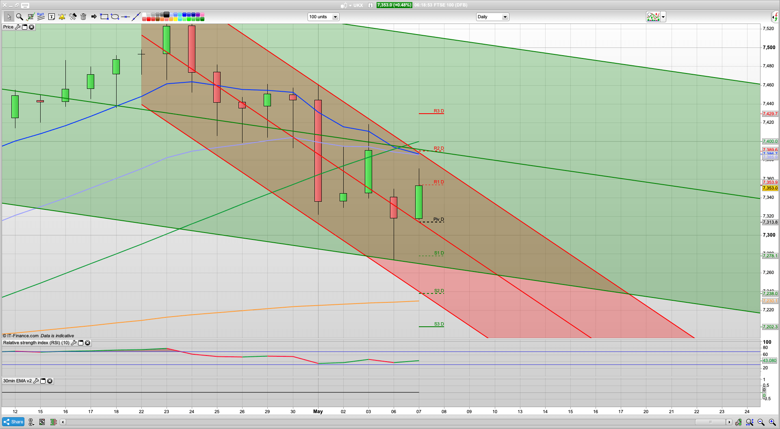The height and width of the screenshot is (429, 780).
Task: Click the scroll left arrow on timeline
Action: pyautogui.click(x=63, y=422)
